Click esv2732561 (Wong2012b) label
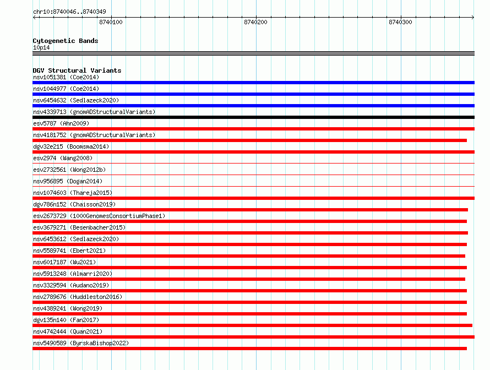This screenshot has height=370, width=490. [69, 170]
